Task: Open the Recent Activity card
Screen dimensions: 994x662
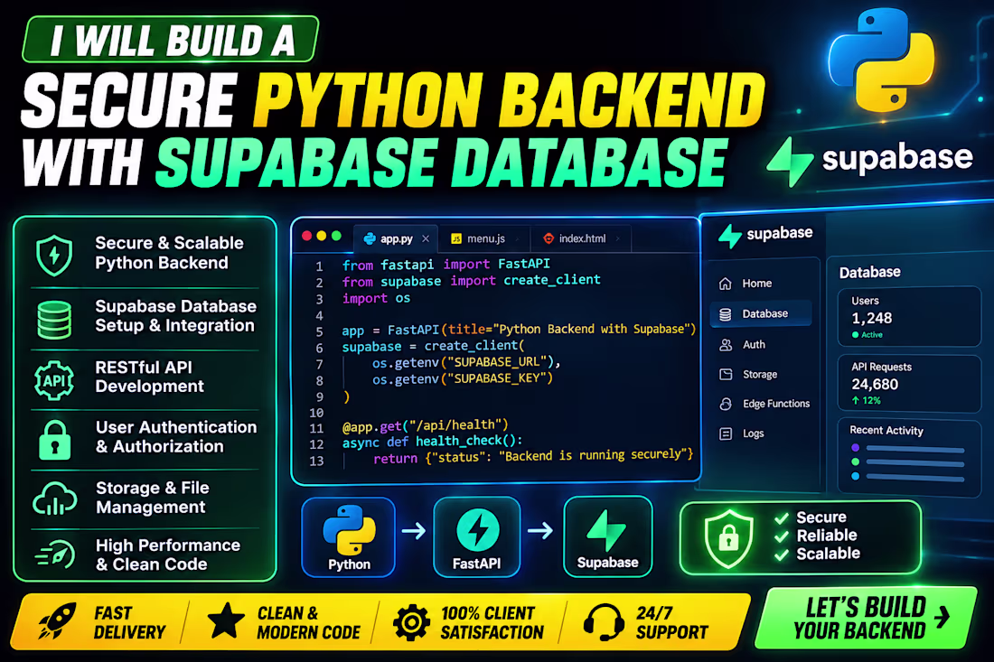Action: pyautogui.click(x=909, y=455)
